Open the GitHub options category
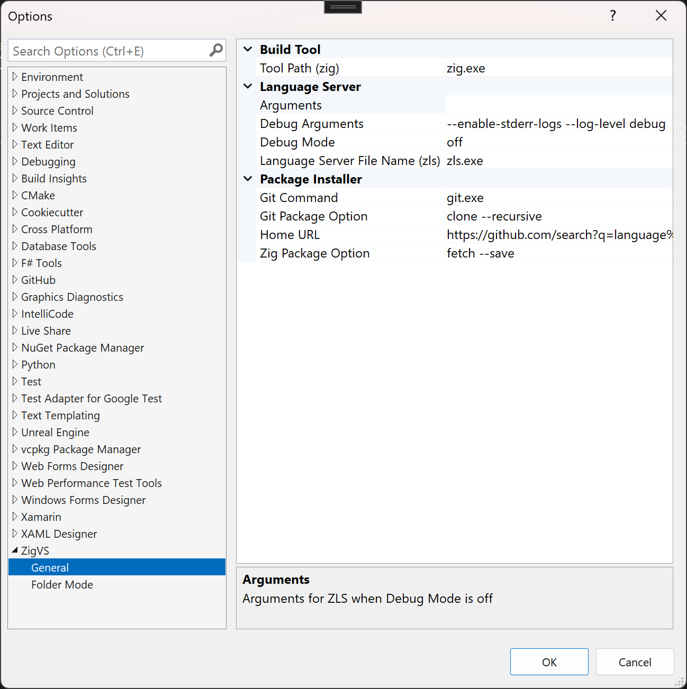Image resolution: width=687 pixels, height=689 pixels. pyautogui.click(x=38, y=280)
